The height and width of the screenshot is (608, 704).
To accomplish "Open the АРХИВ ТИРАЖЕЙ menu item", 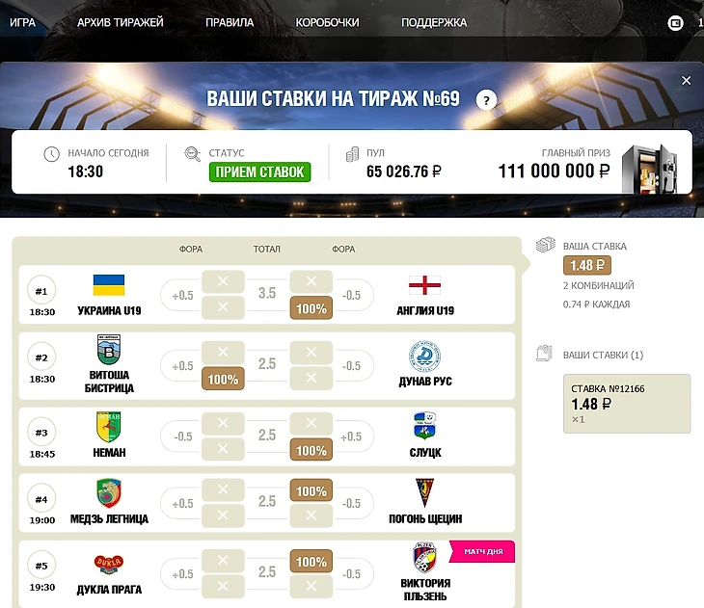I will pos(121,22).
